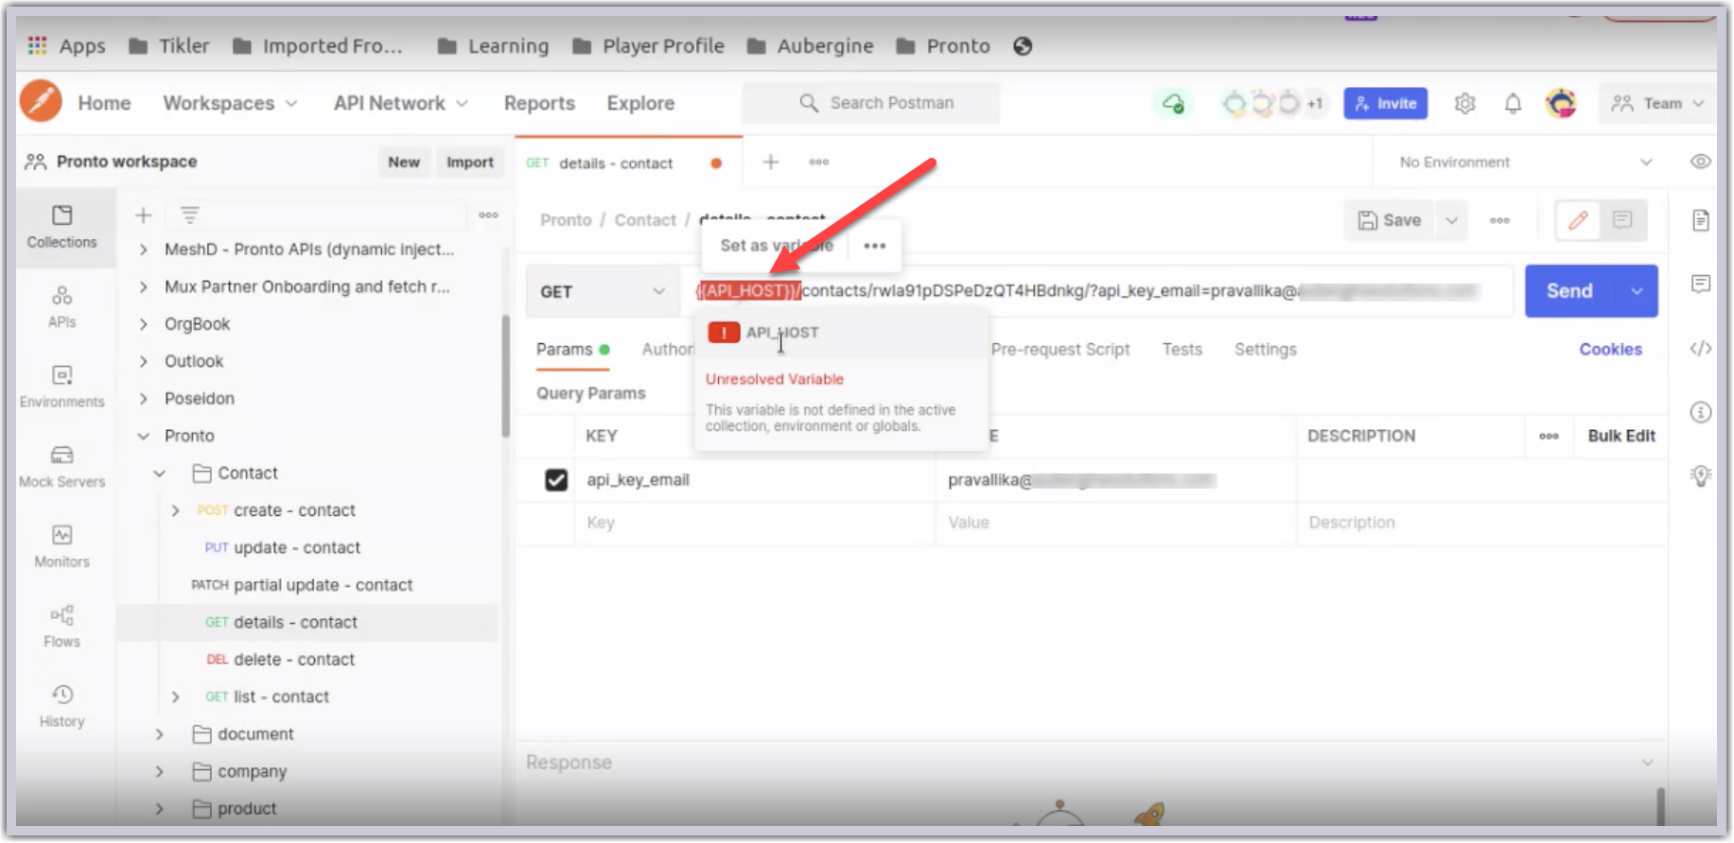The width and height of the screenshot is (1734, 843).
Task: Collapse the Contact folder
Action: (160, 473)
